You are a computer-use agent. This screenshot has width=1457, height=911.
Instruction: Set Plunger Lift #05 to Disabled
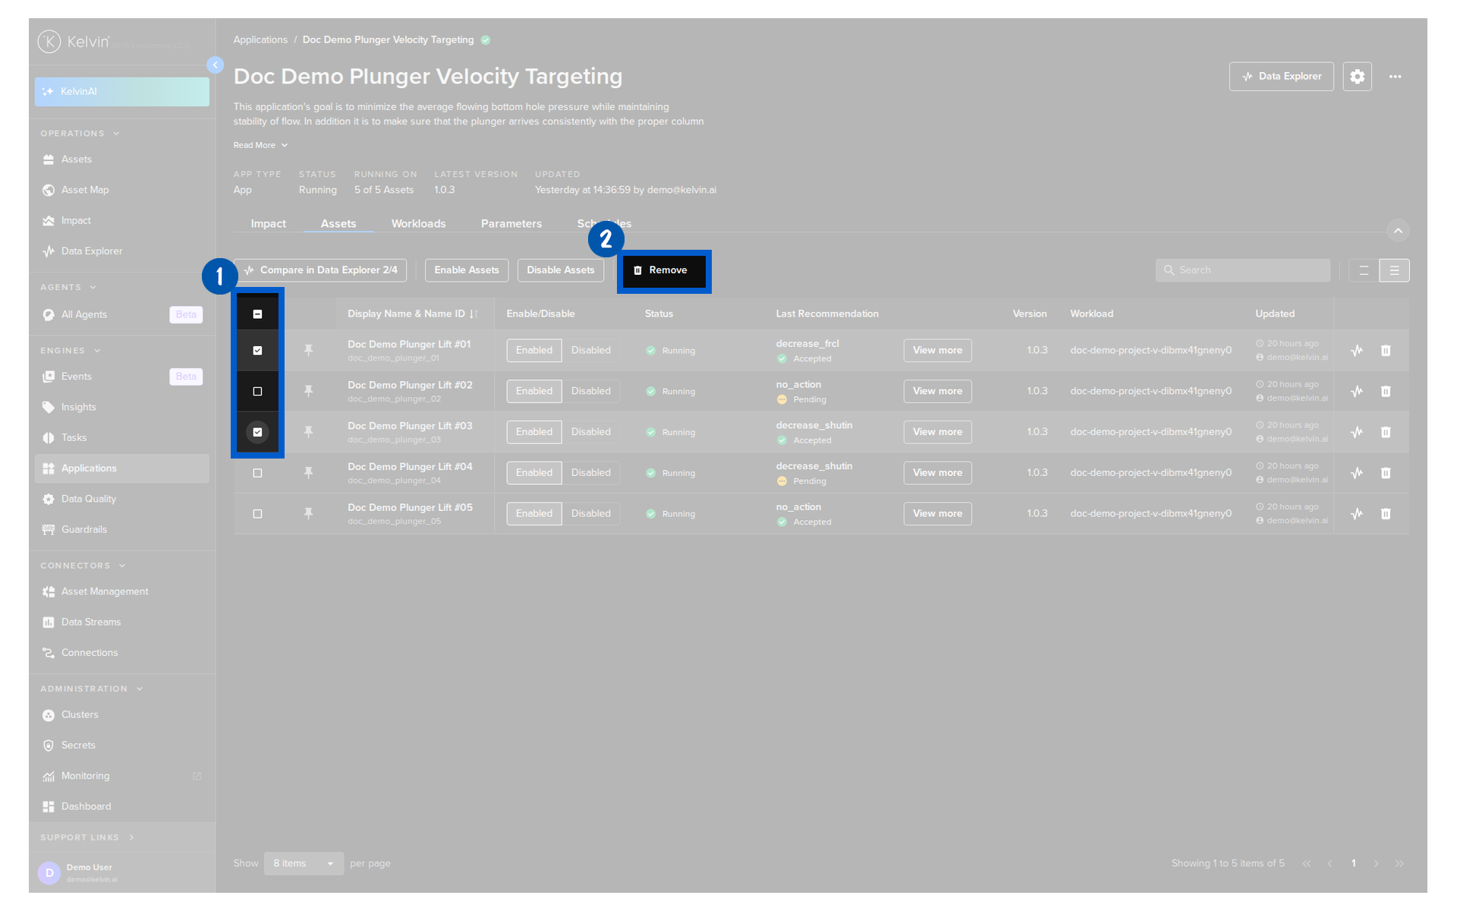(590, 514)
